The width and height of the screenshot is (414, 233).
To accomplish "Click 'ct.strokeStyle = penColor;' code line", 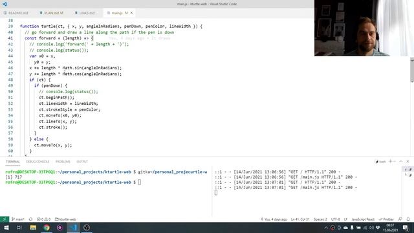I will point(69,109).
